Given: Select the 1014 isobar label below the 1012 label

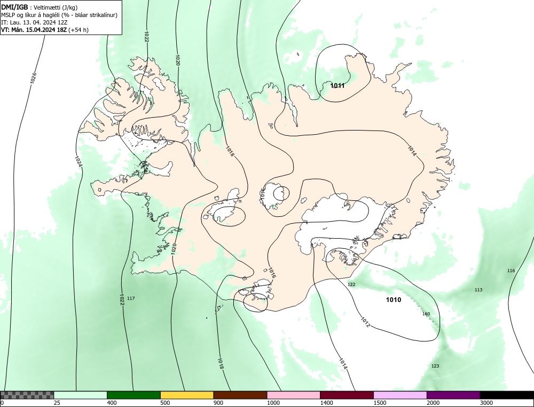Looking at the screenshot, I should [x=343, y=364].
